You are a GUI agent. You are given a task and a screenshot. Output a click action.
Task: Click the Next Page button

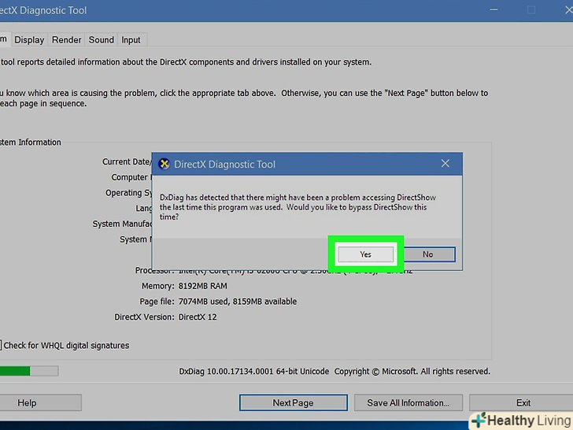tap(293, 402)
